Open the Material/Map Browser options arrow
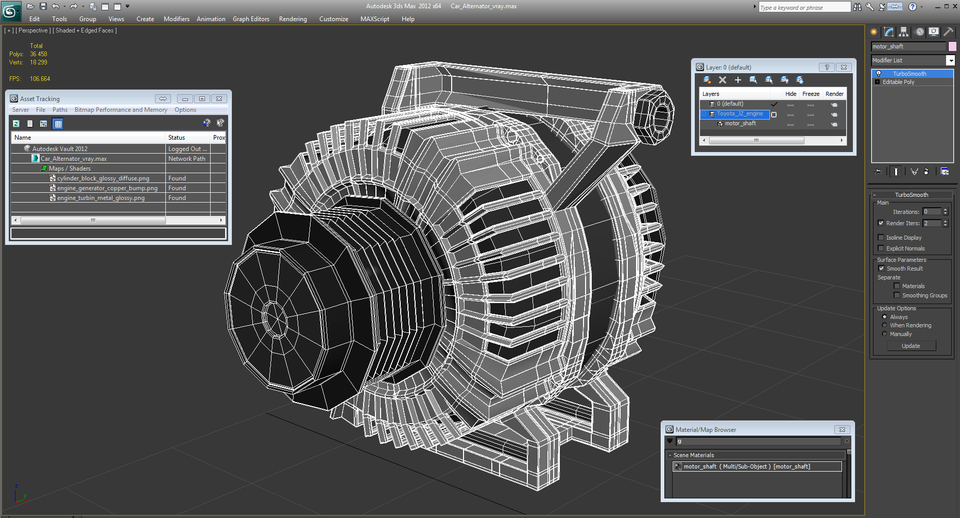This screenshot has height=518, width=960. coord(670,441)
